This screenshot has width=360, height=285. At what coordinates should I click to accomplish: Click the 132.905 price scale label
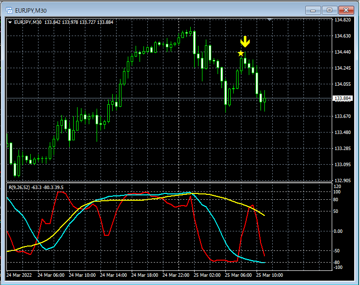(x=342, y=180)
